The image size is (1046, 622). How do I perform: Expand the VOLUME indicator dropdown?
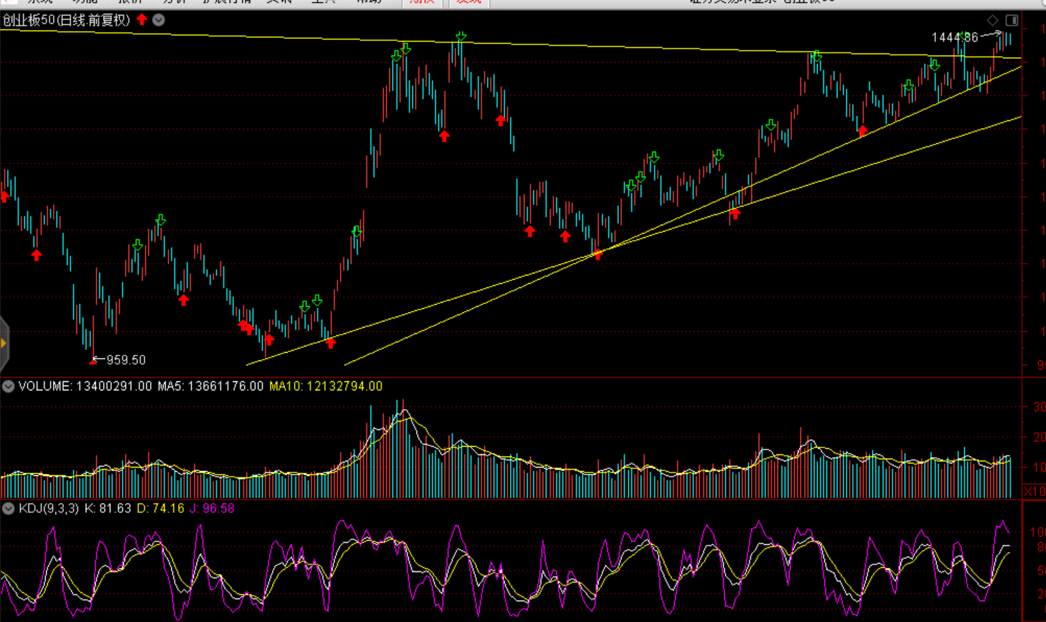pos(8,386)
